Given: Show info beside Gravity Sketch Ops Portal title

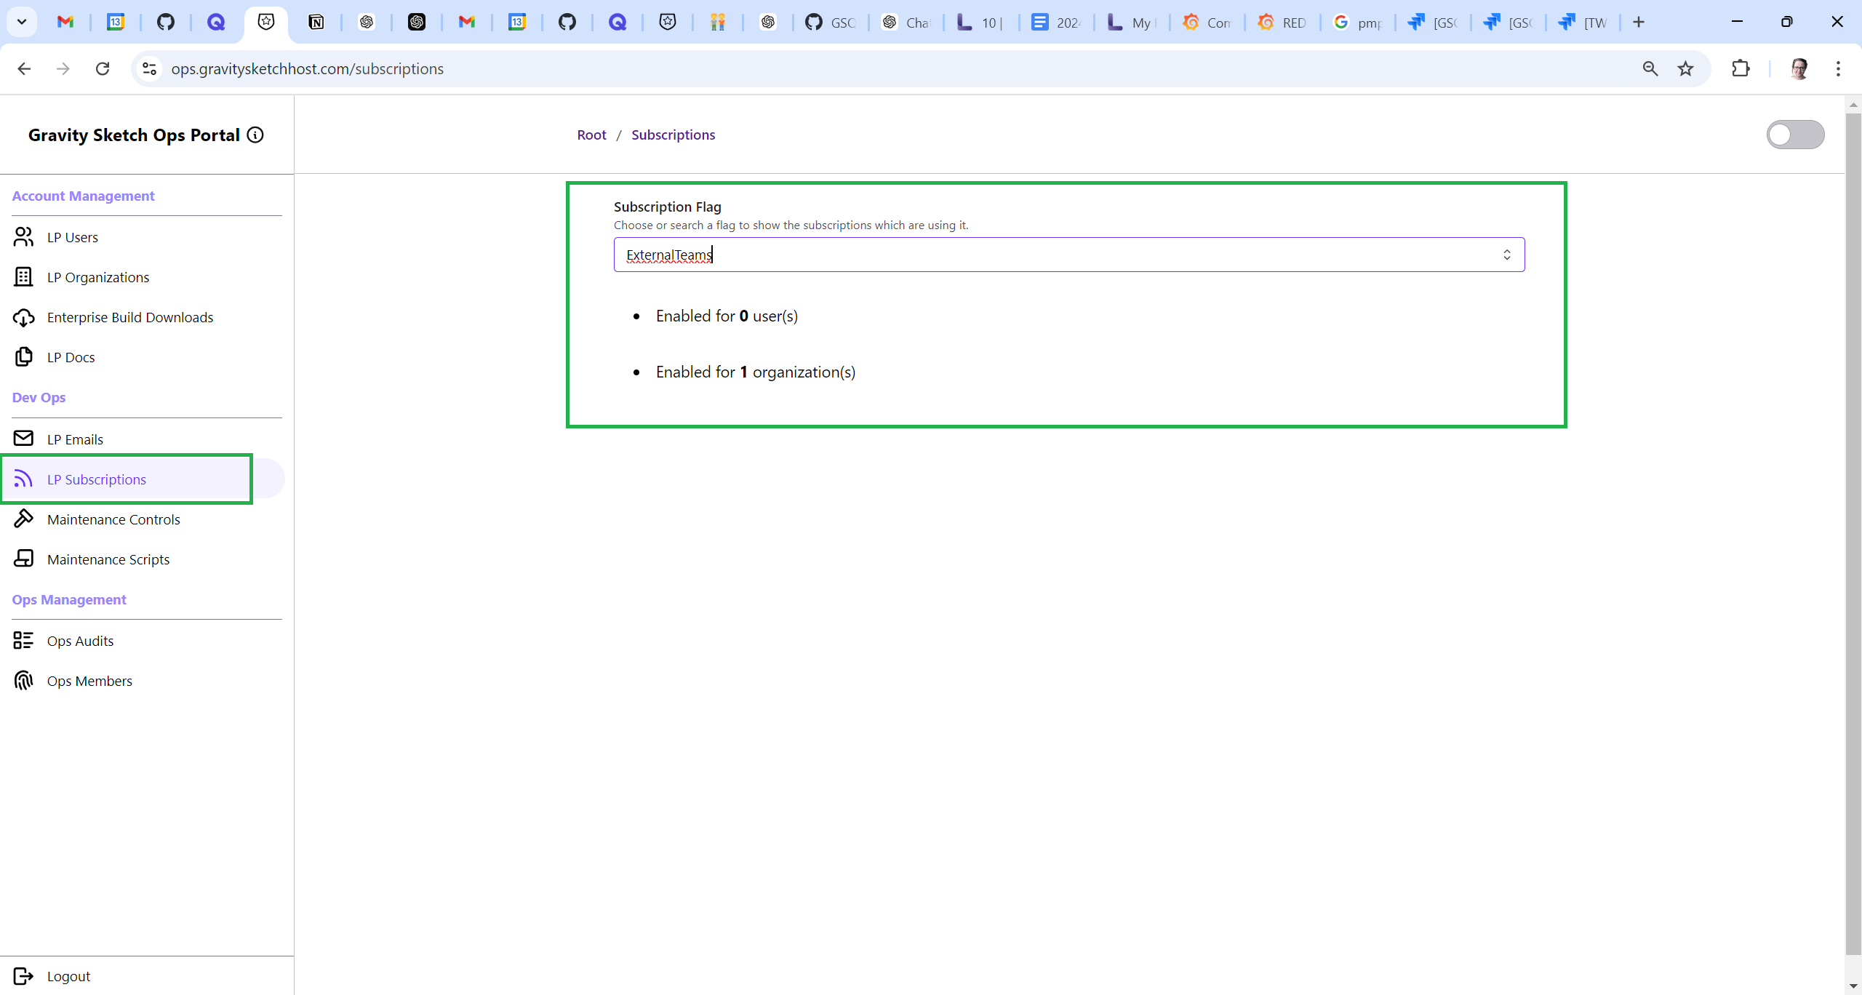Looking at the screenshot, I should (255, 135).
